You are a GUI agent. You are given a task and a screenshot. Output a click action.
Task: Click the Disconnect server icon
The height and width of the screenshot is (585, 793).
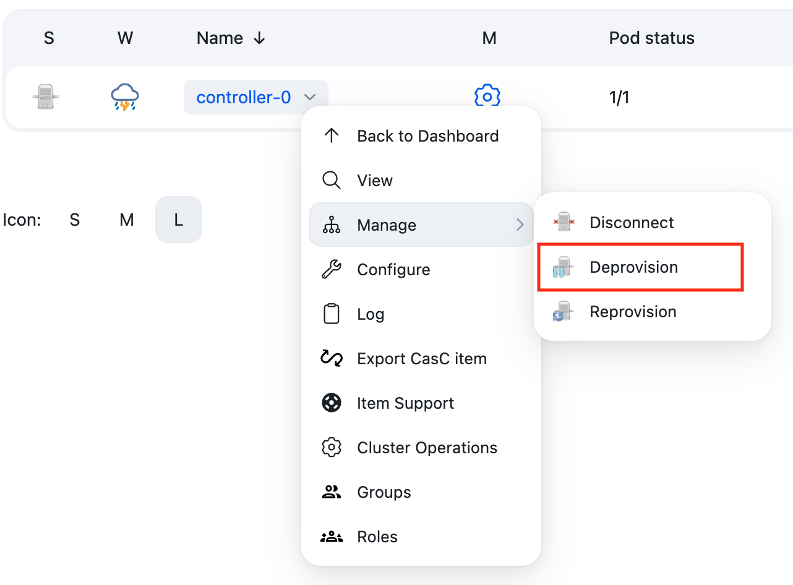coord(564,222)
